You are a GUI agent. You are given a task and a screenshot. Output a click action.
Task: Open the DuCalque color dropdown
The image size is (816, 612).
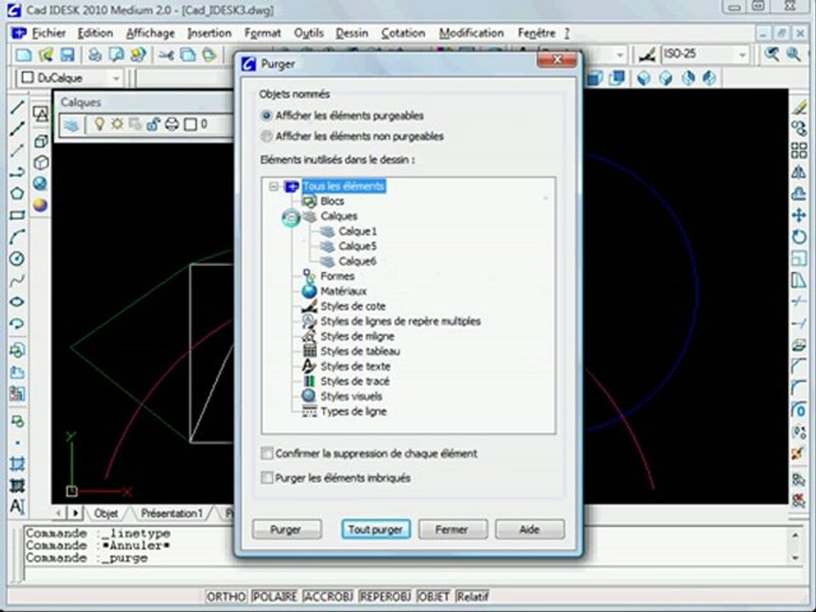tap(116, 78)
